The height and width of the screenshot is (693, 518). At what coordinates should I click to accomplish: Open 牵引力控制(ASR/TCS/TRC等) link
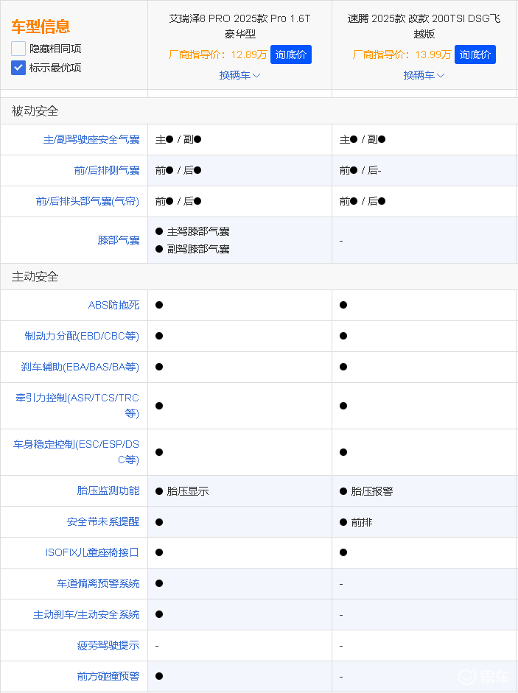tap(77, 405)
